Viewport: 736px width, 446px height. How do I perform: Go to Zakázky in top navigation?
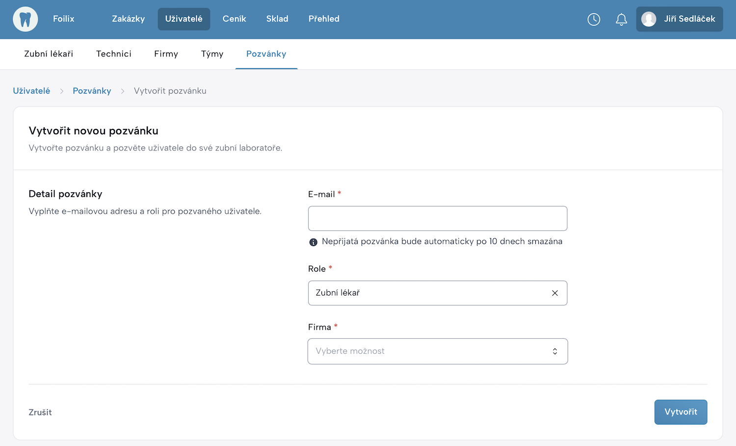[128, 19]
